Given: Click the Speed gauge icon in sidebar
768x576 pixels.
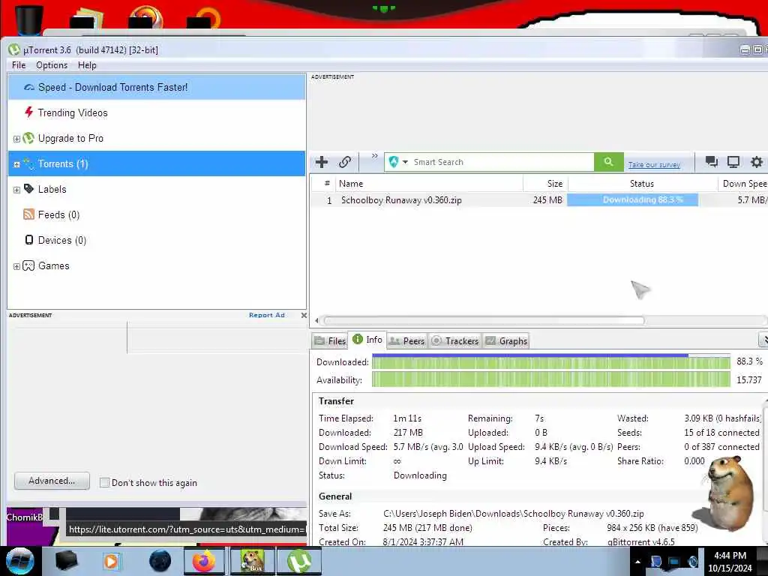Looking at the screenshot, I should (29, 88).
